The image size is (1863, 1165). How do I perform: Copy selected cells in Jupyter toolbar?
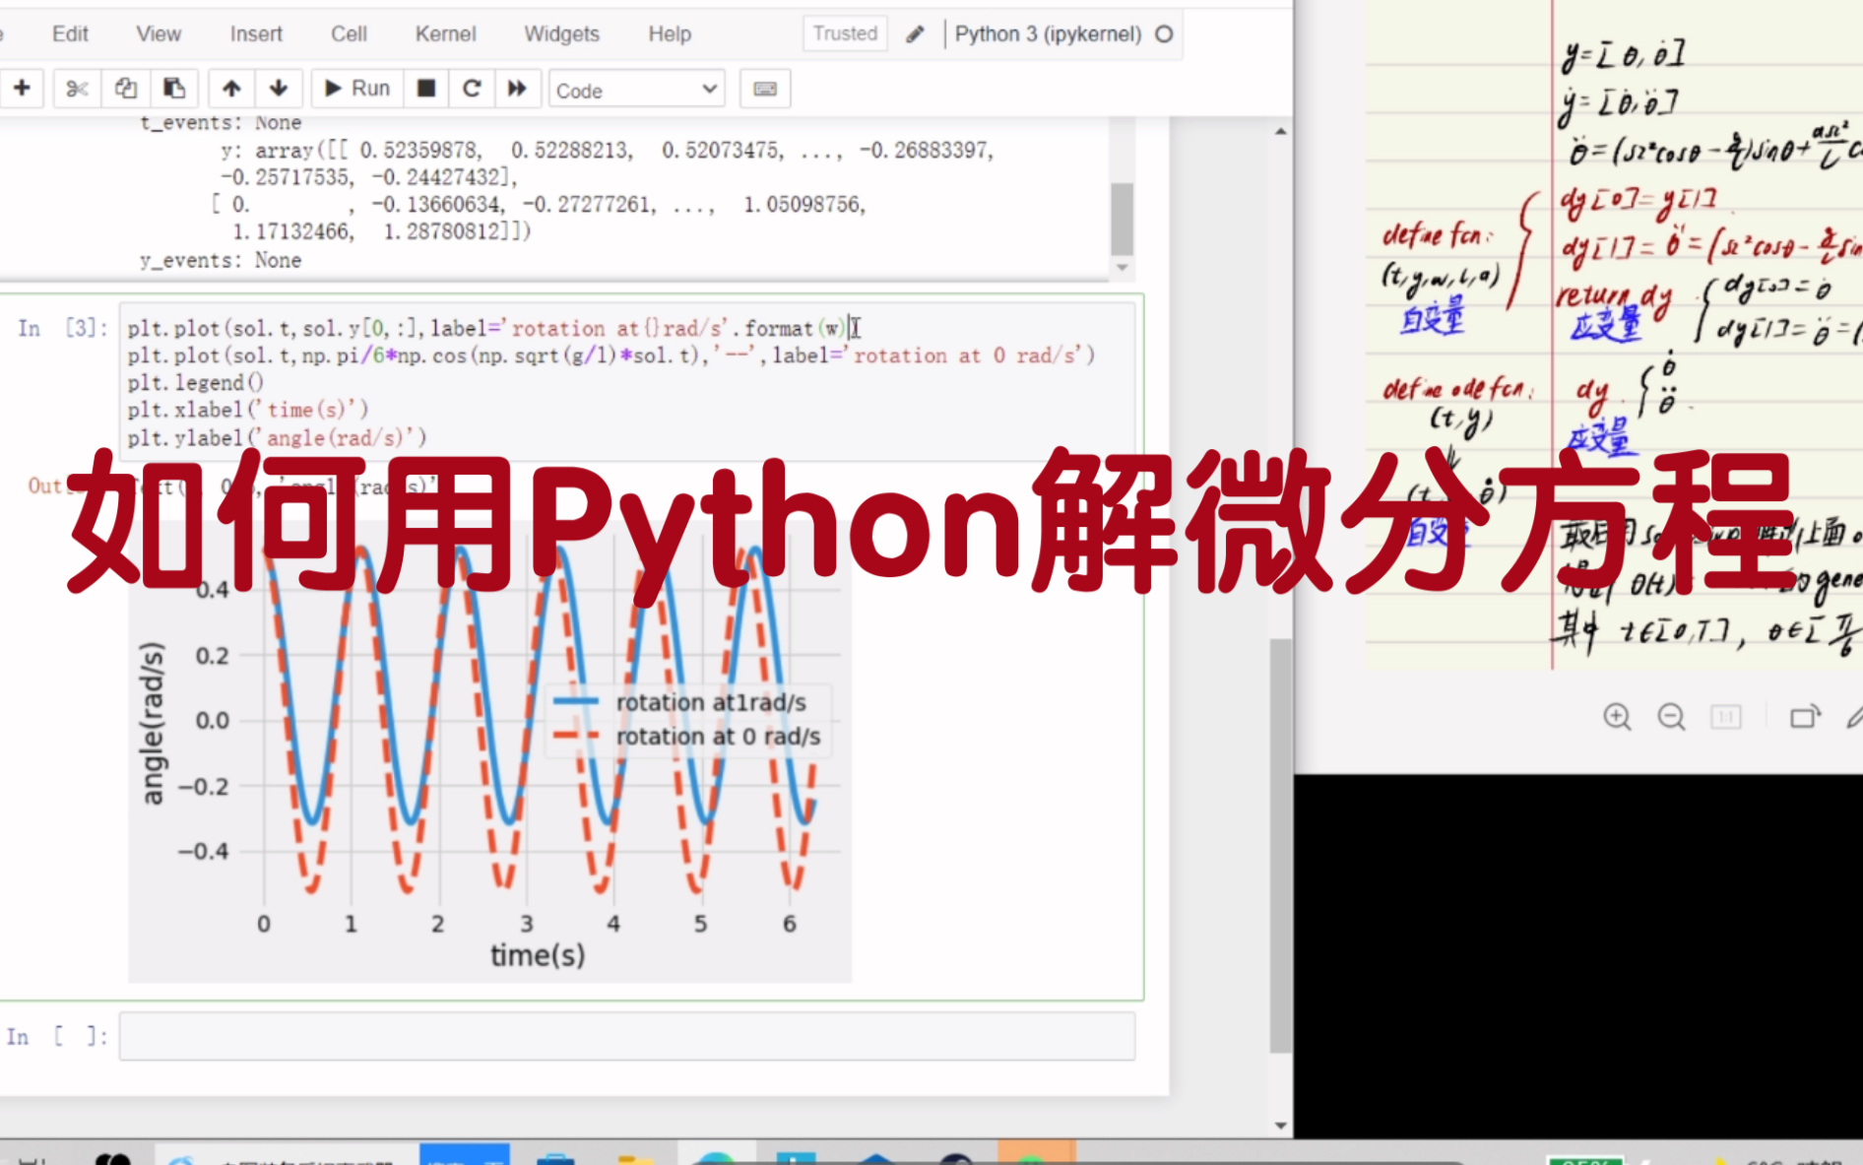pos(125,89)
